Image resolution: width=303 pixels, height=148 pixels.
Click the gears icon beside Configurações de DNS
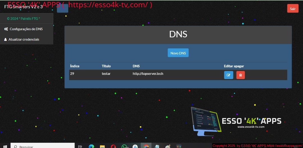[6, 29]
